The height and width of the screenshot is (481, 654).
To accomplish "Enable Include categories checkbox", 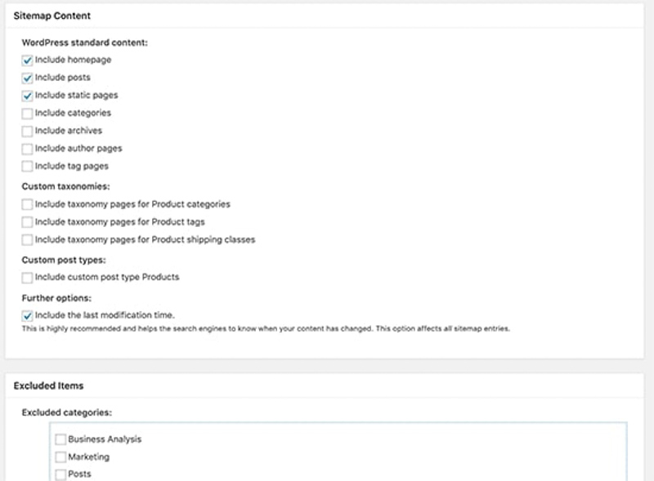I will tap(28, 114).
